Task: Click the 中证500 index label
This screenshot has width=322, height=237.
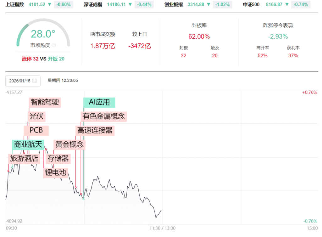Action: coord(251,5)
